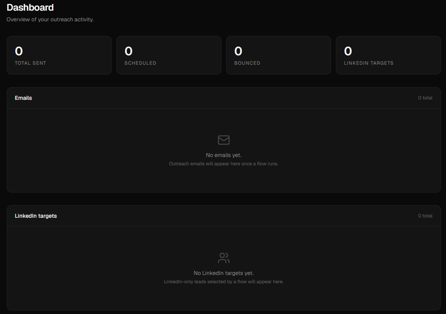
Task: Open the Scheduled stat card
Action: click(x=169, y=55)
